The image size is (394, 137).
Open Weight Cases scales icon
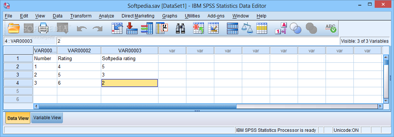tap(247, 28)
